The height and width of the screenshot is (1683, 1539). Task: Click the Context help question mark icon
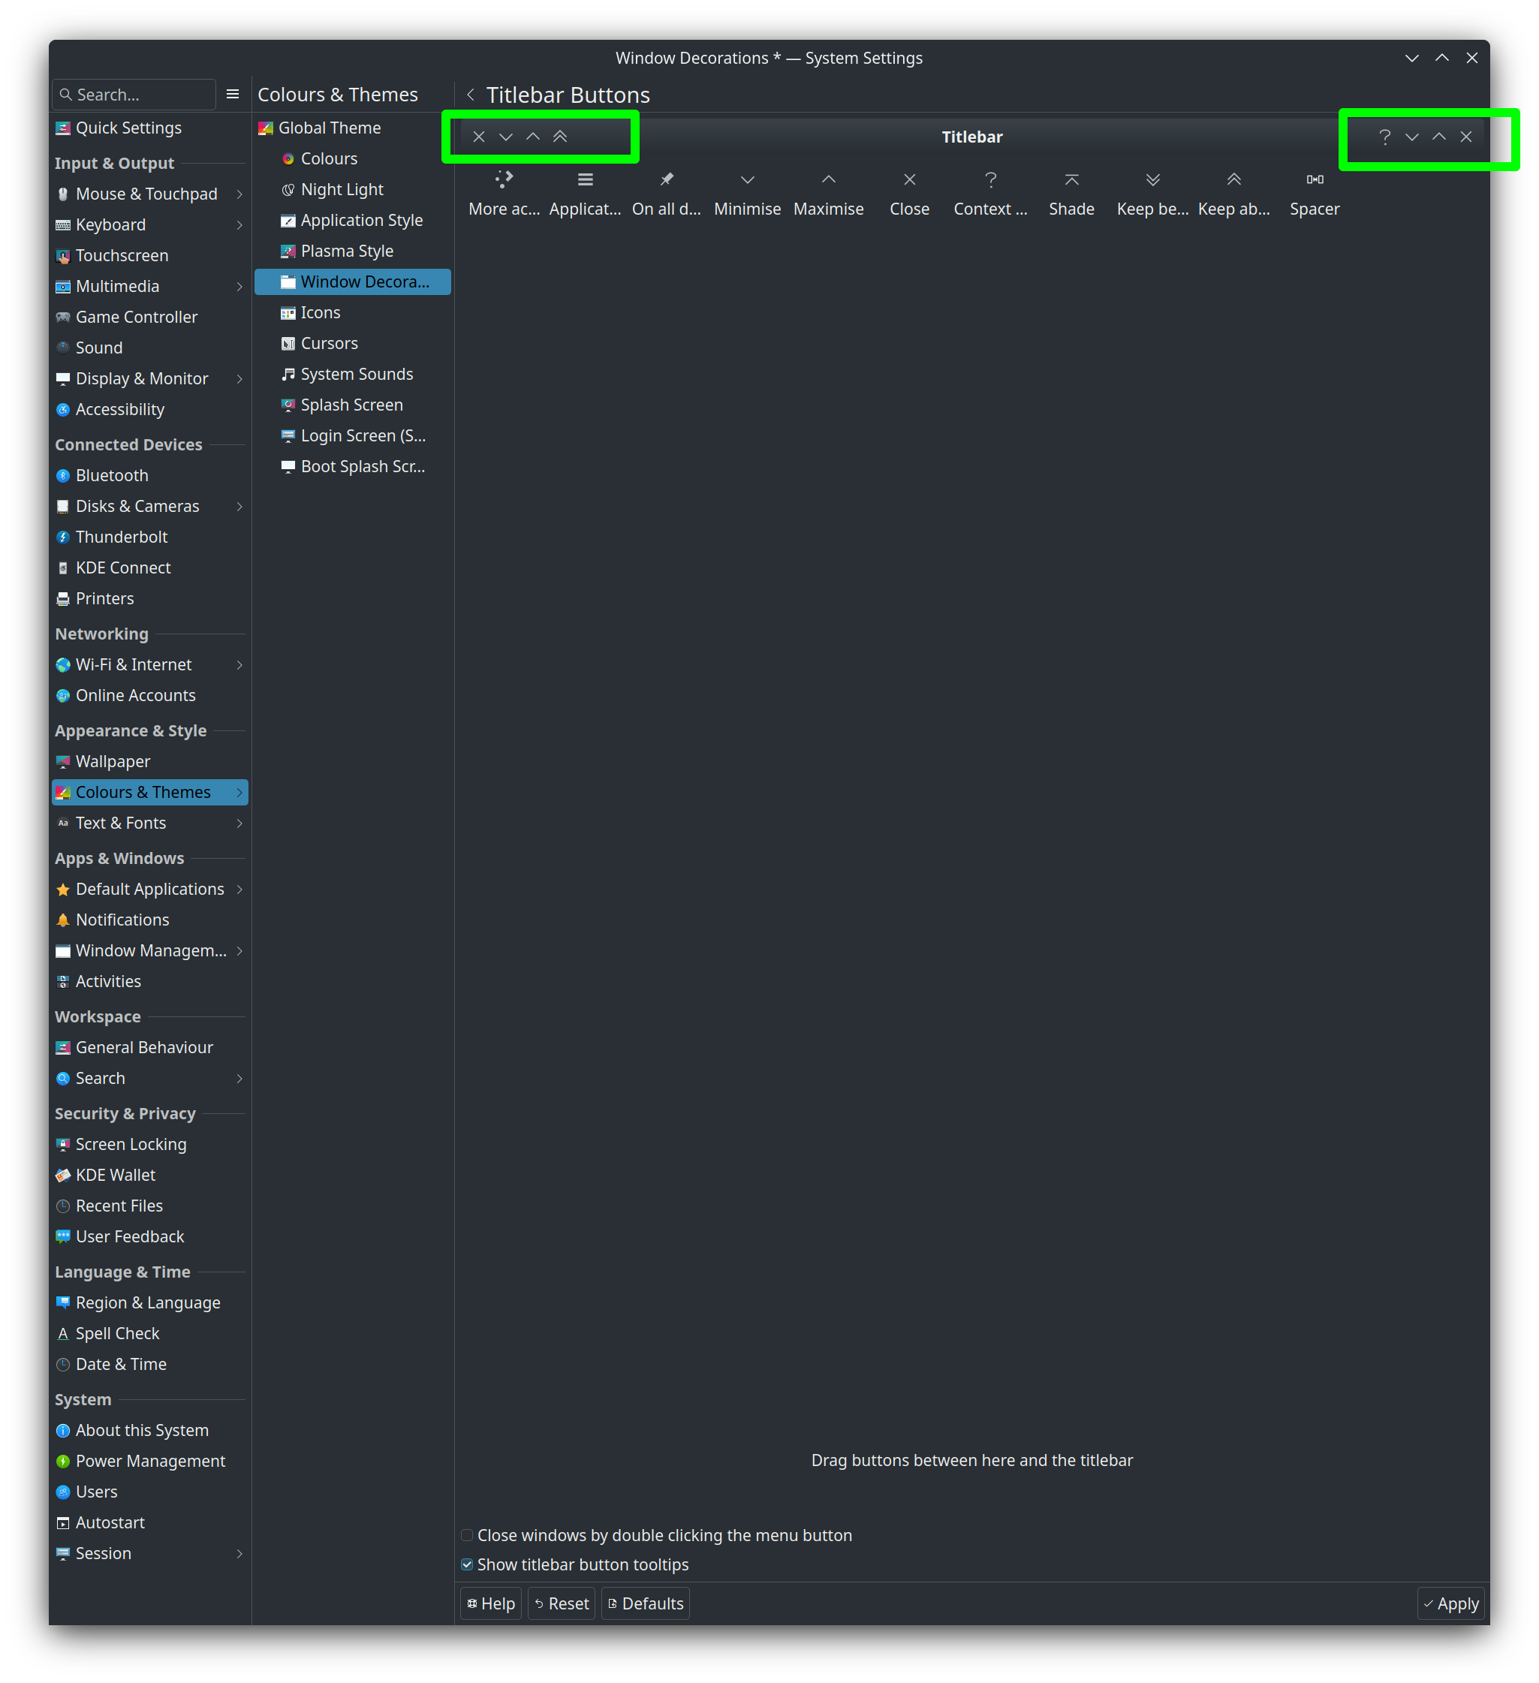click(x=990, y=179)
